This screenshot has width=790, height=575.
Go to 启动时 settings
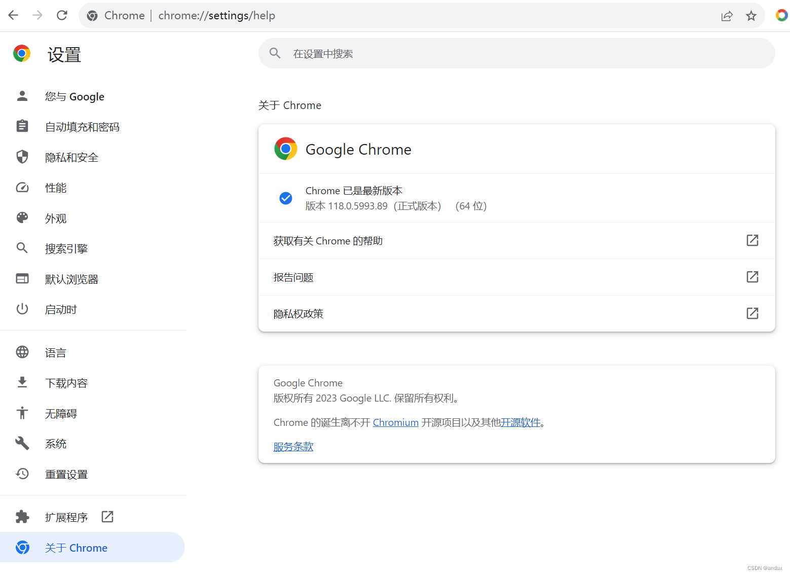click(x=93, y=309)
